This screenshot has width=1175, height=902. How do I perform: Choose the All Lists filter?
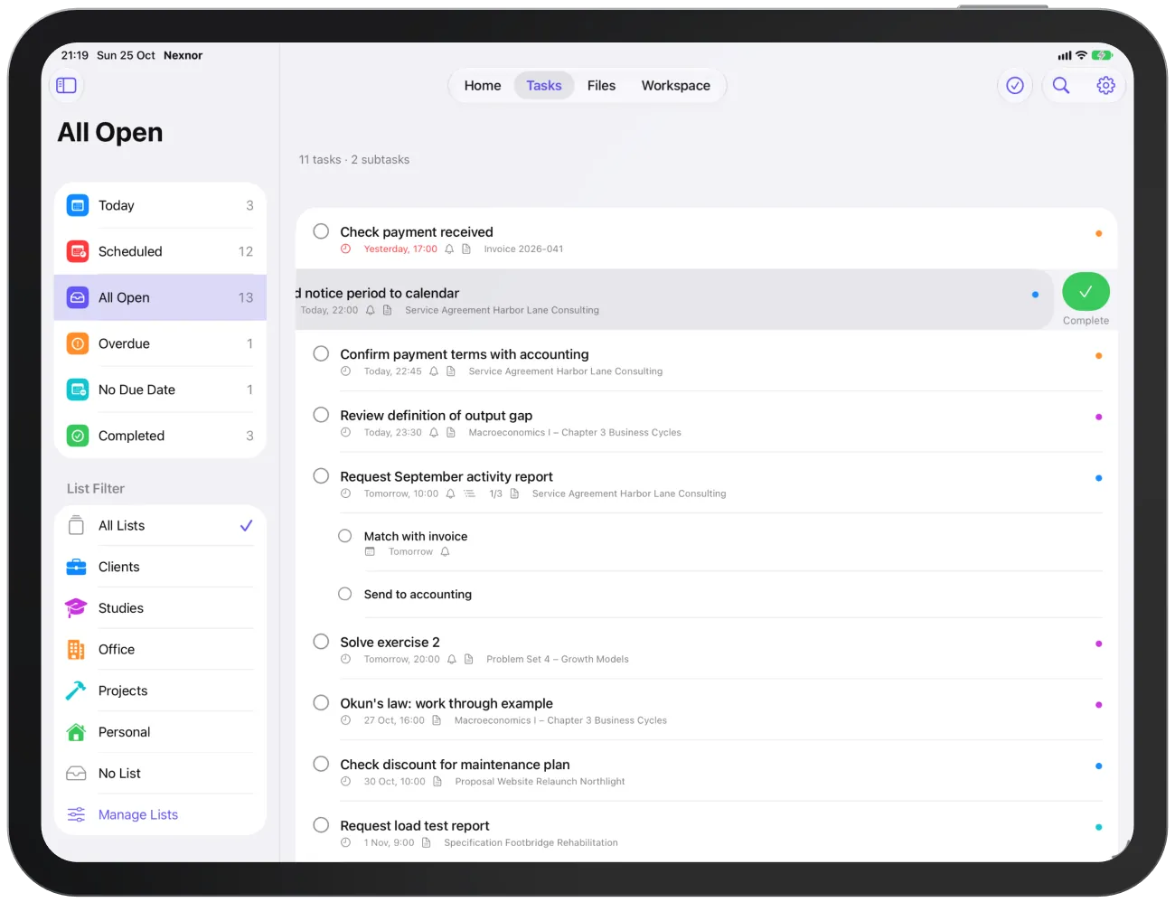point(160,525)
